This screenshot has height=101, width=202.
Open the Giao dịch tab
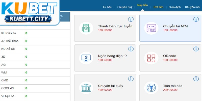[x=174, y=7]
